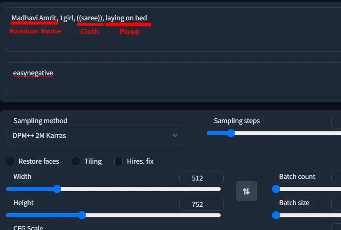Viewport: 341px width, 230px height.
Task: Click the Sampling method label
Action: pos(41,120)
